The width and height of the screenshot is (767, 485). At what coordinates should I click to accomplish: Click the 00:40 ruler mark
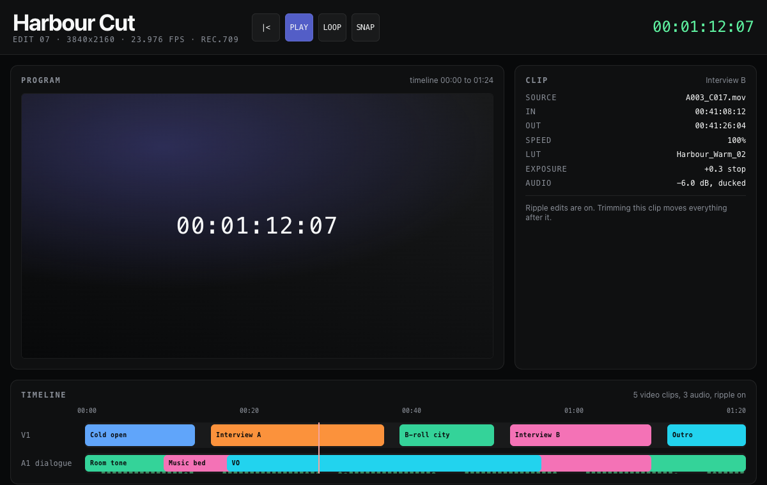(412, 411)
